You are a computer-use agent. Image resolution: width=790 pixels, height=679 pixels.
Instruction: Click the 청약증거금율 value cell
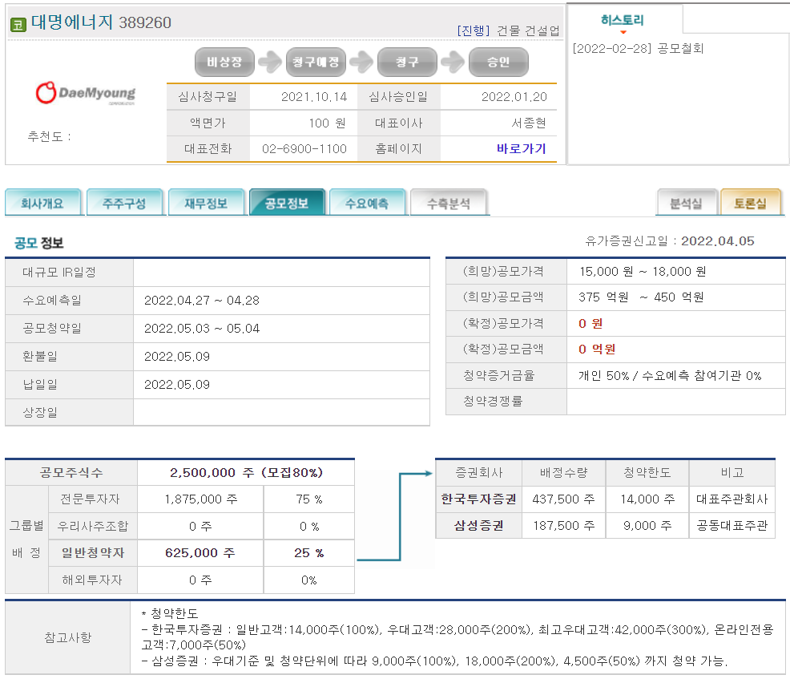tap(675, 375)
